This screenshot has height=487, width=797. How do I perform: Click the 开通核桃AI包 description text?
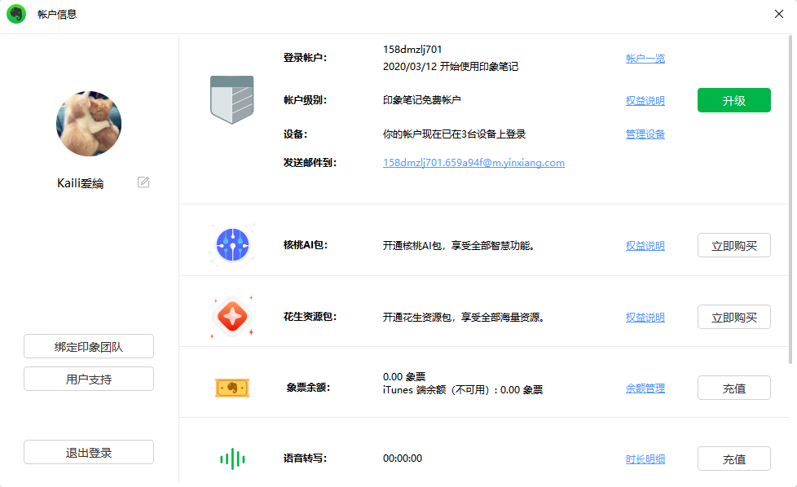click(x=459, y=246)
